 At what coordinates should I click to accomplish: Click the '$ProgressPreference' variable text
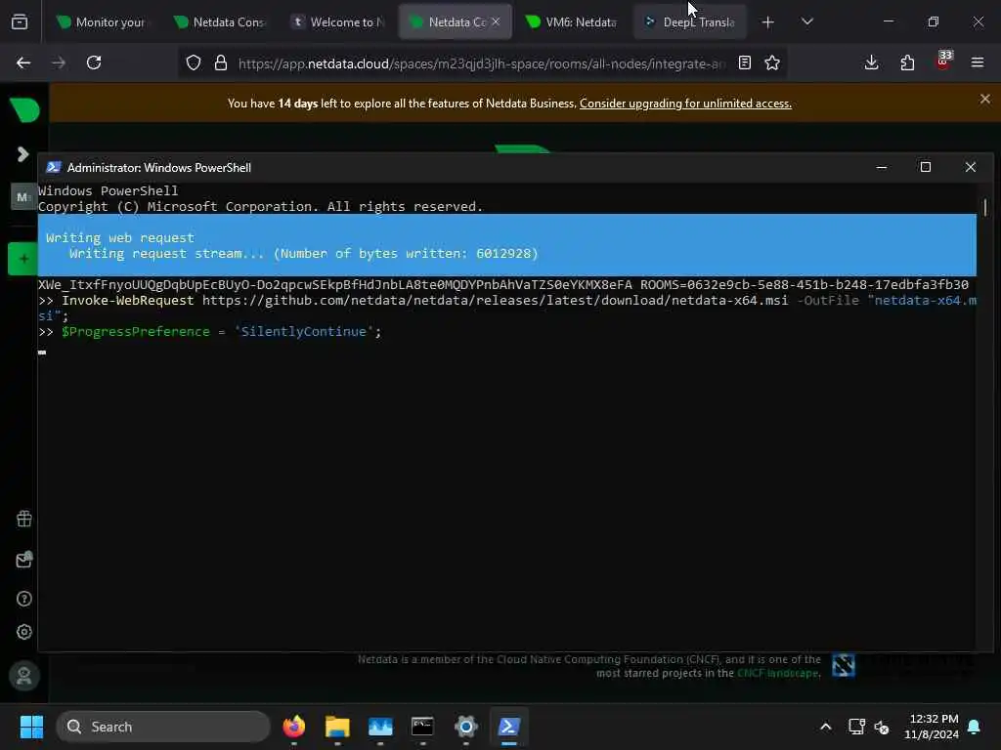135,332
